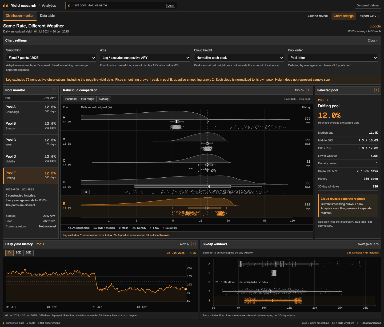The image size is (384, 327).
Task: Open the overflow badge showing 5 in Pool D row
Action: 85,192
